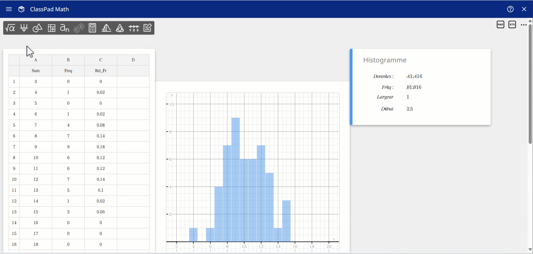Viewport: 533px width, 254px height.
Task: Close the ClassPad Math app with X
Action: coord(524,9)
